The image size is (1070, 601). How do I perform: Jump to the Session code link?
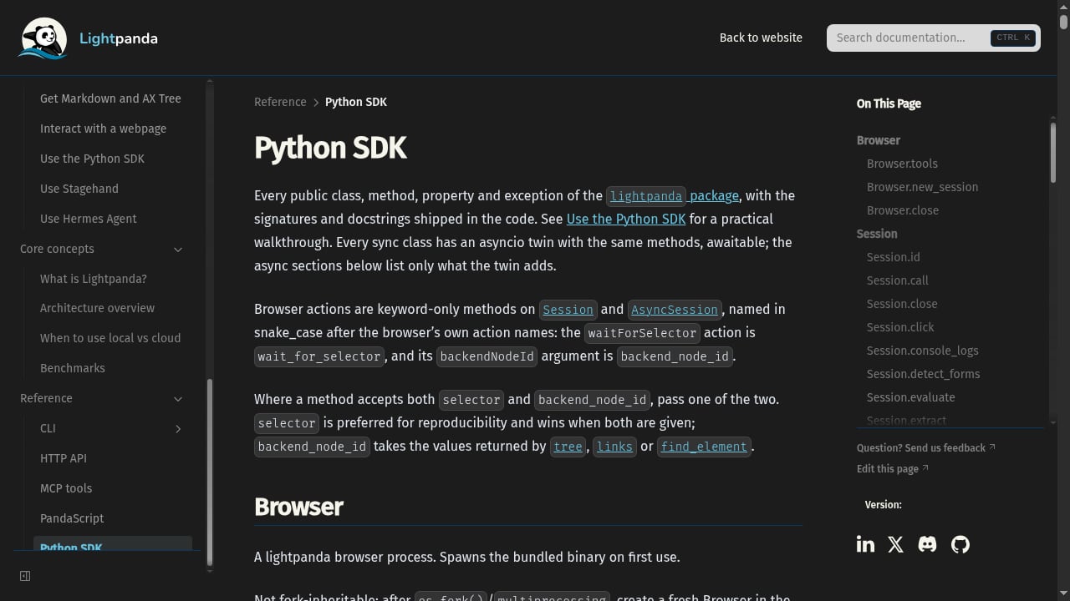(x=568, y=310)
